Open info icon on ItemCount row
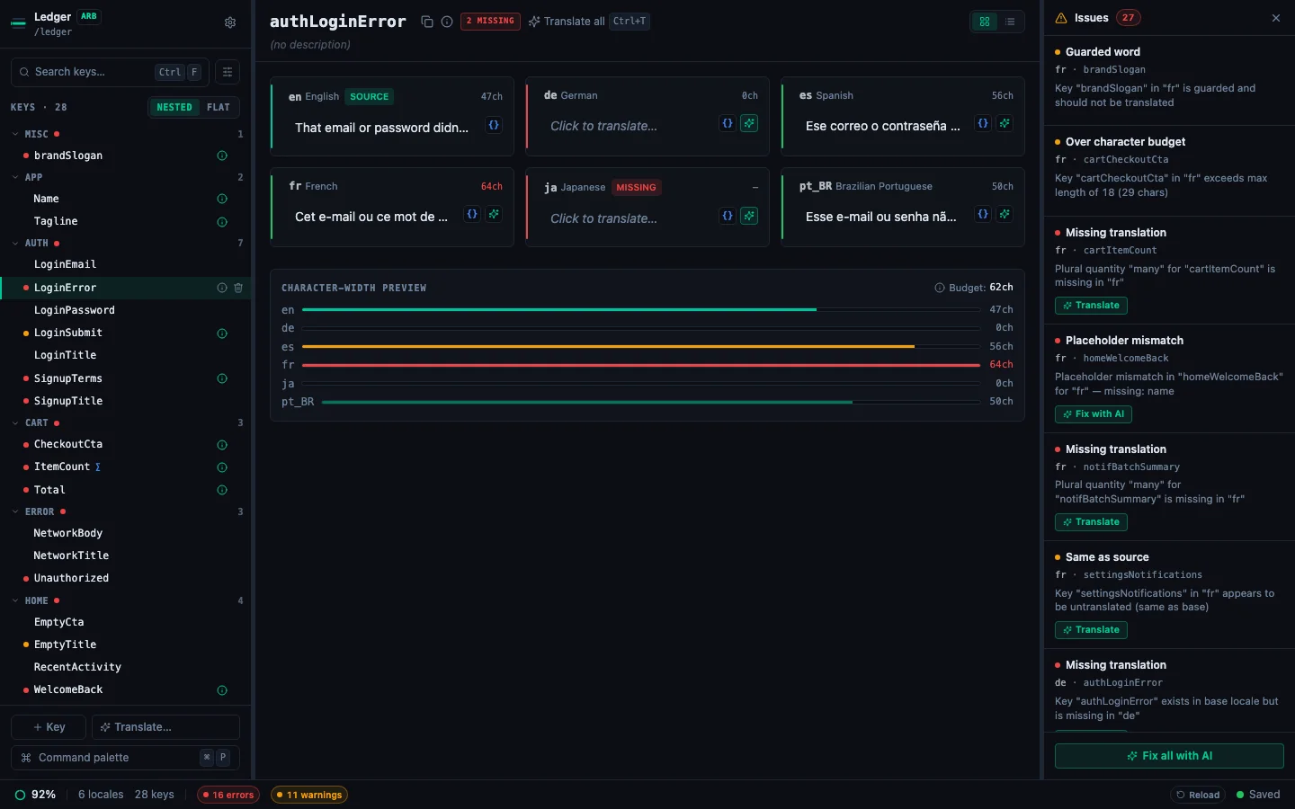This screenshot has height=809, width=1295. pyautogui.click(x=222, y=467)
